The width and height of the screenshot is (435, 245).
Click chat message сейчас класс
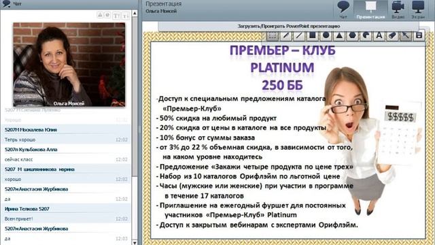[x=18, y=159]
